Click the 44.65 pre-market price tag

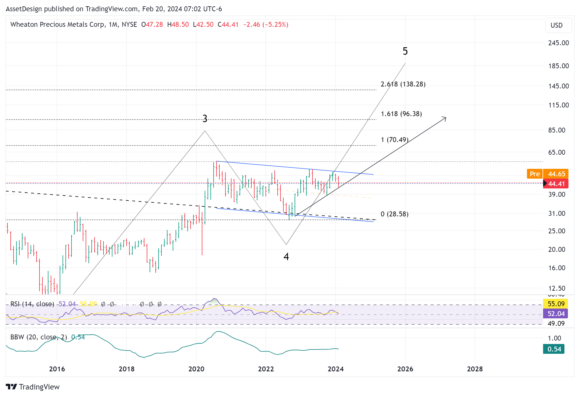[x=556, y=174]
